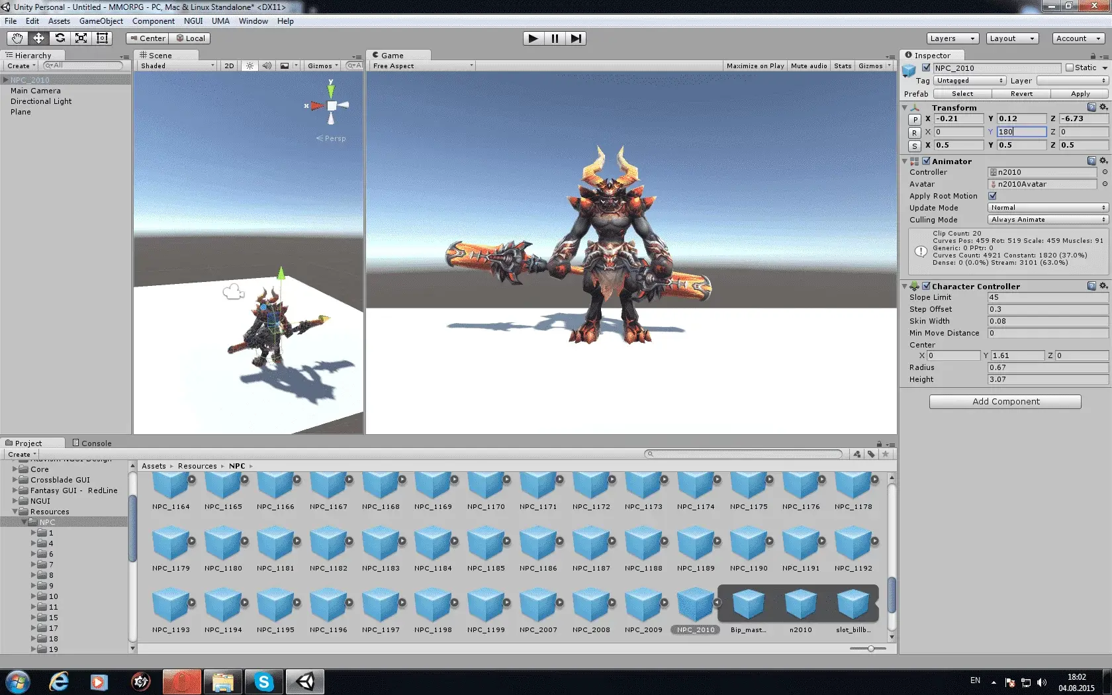
Task: Toggle Apply Root Motion checkbox
Action: [992, 196]
